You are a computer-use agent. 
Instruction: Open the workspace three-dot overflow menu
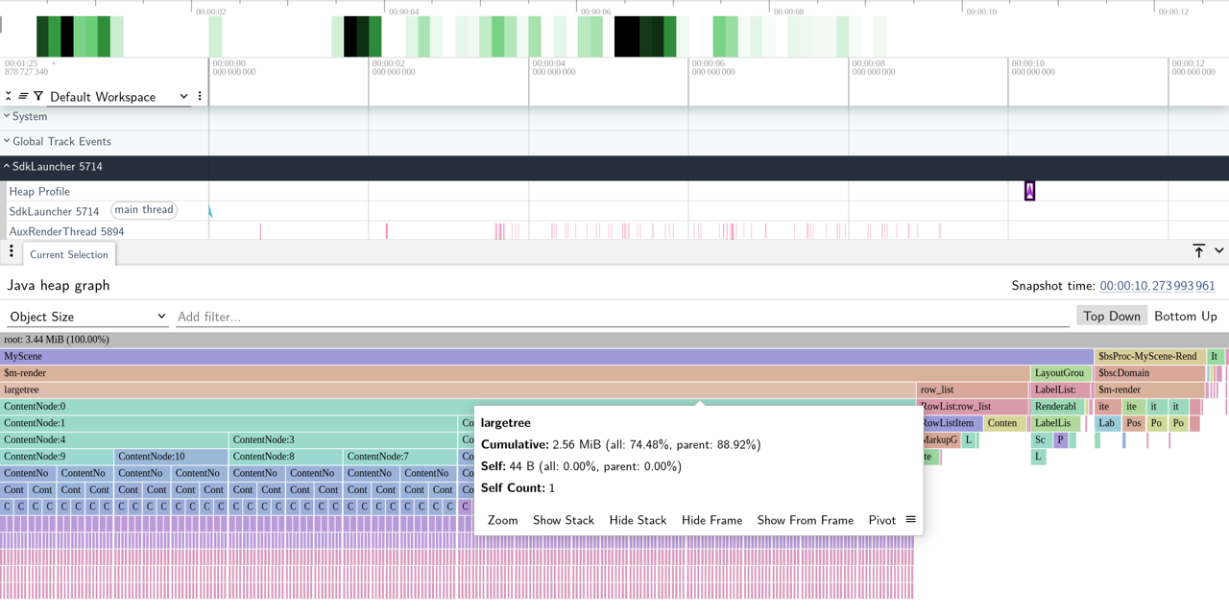click(x=199, y=97)
